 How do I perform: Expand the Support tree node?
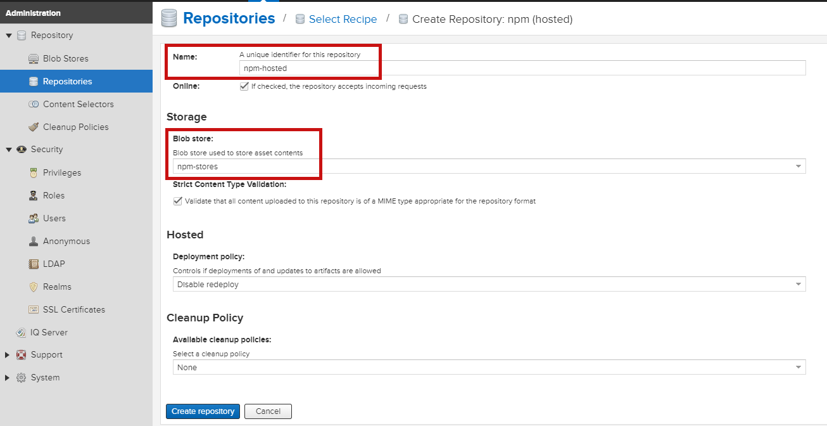click(x=8, y=355)
